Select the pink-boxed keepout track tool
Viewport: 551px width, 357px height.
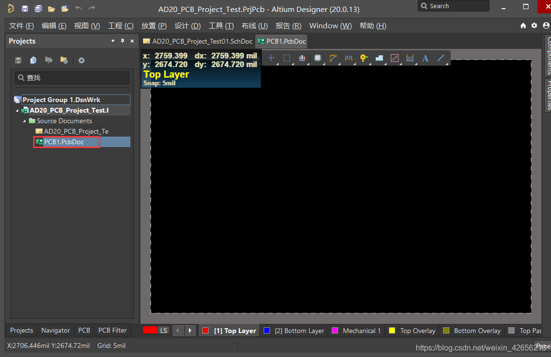coord(395,58)
